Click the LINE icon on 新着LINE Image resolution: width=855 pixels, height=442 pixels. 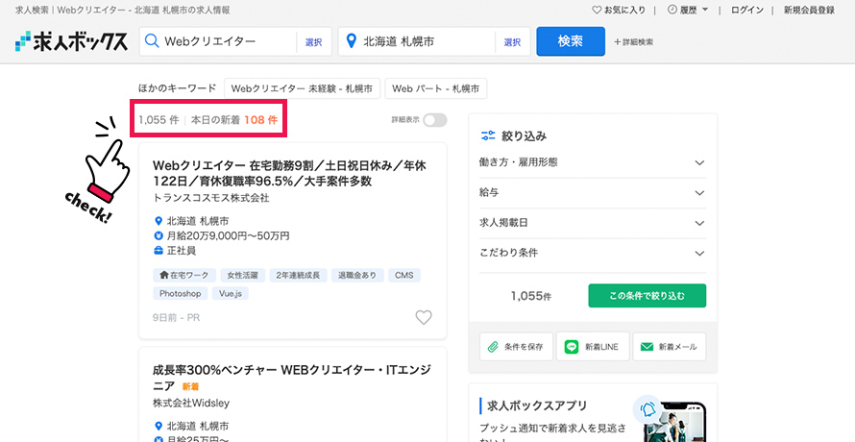[x=572, y=347]
